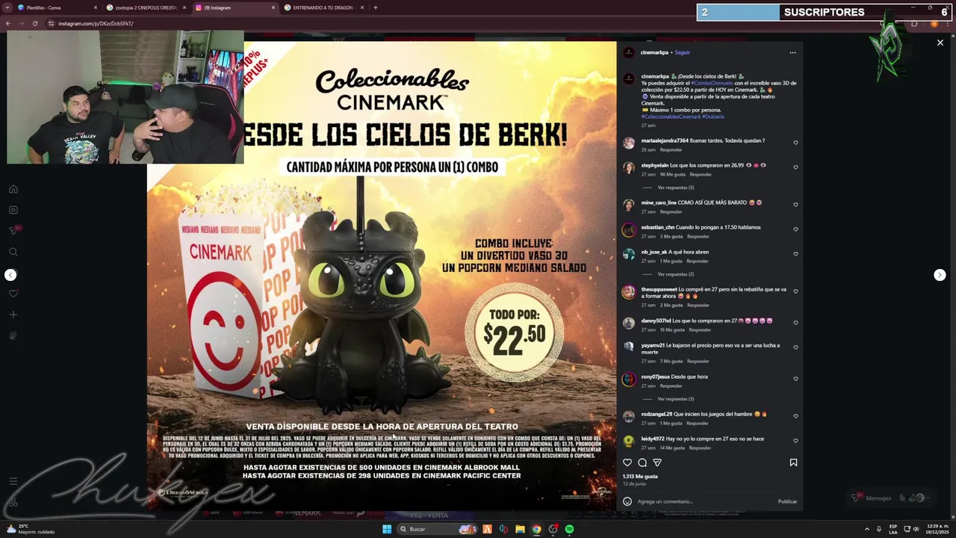The image size is (956, 538).
Task: Like danny507hd's comment
Action: pyautogui.click(x=795, y=323)
